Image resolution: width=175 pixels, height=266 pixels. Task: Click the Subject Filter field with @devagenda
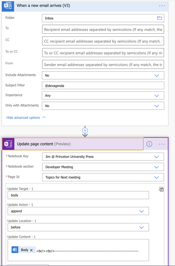pos(103,86)
